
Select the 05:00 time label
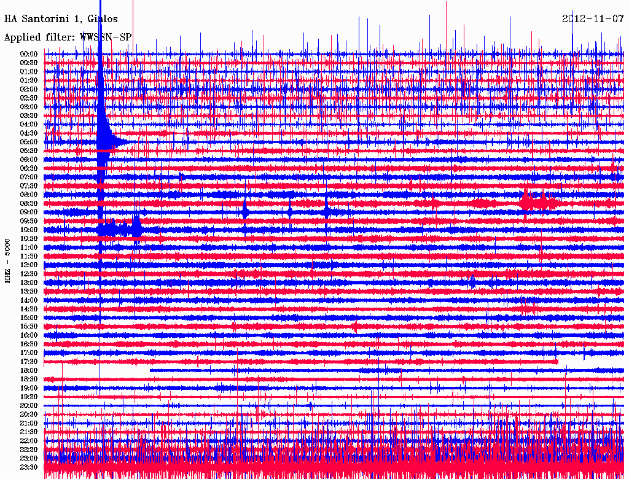pos(29,142)
